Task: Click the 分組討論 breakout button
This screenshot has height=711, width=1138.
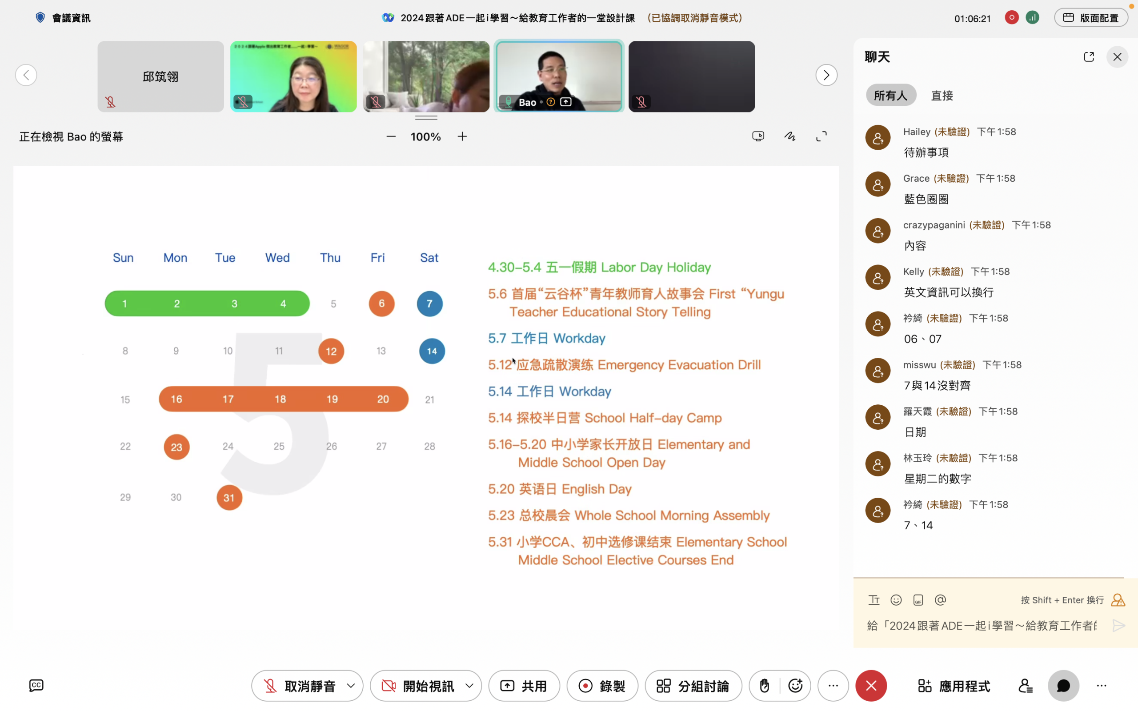Action: (x=693, y=686)
